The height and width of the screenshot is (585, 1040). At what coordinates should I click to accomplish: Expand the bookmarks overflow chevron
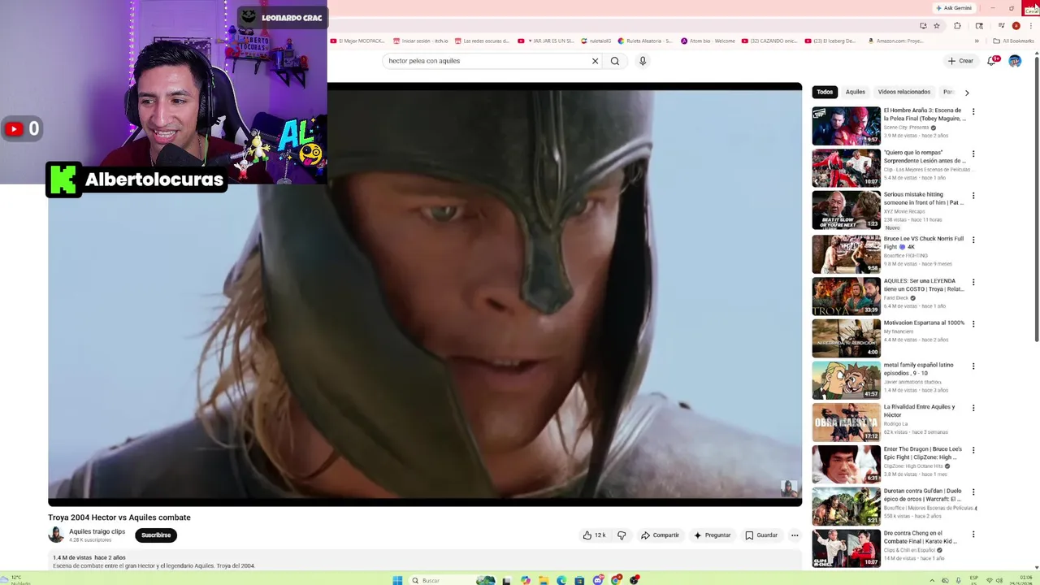click(977, 41)
